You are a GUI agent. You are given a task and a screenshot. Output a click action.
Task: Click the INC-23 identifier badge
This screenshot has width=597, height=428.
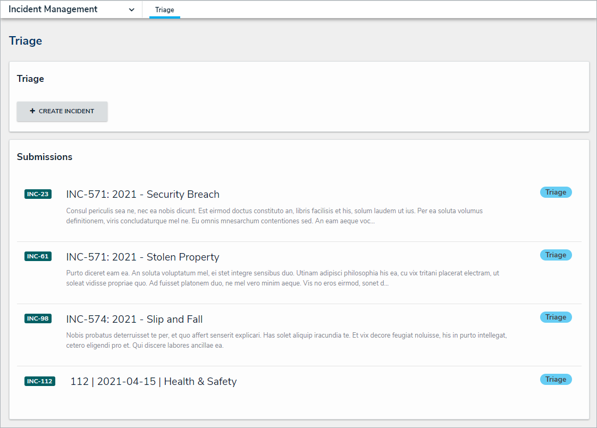point(38,194)
